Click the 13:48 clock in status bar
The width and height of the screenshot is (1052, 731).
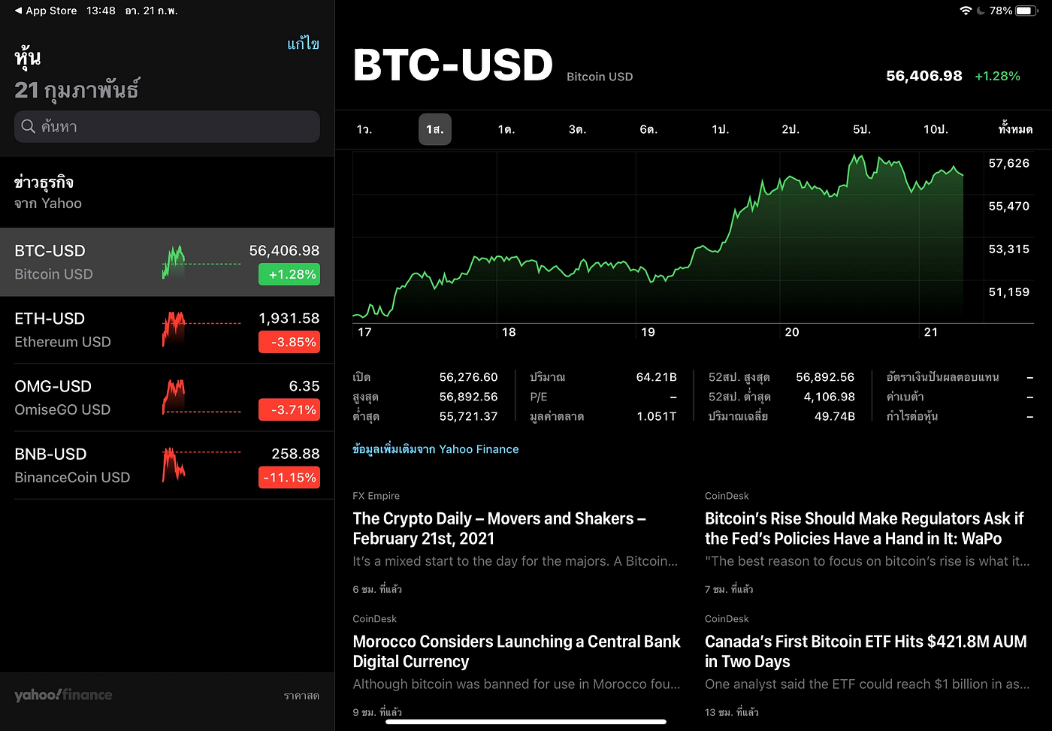(101, 11)
